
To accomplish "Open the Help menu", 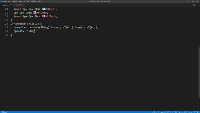I will point(39,2).
